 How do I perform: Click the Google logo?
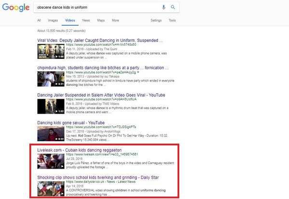click(x=16, y=7)
